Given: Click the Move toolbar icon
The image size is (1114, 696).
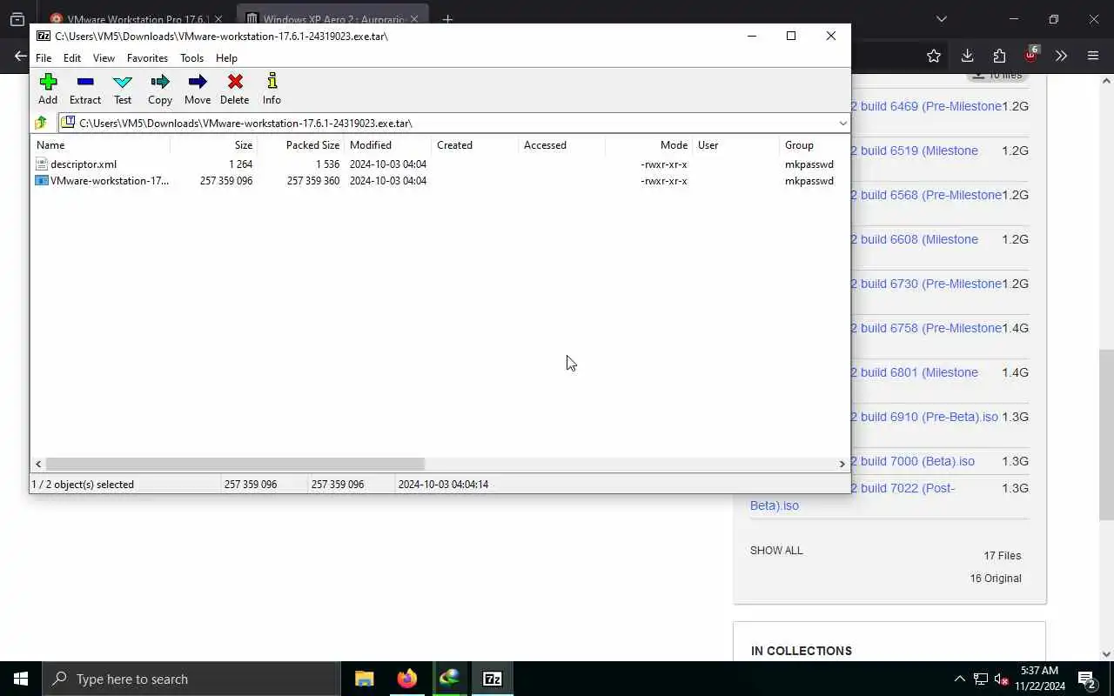Looking at the screenshot, I should (x=198, y=89).
